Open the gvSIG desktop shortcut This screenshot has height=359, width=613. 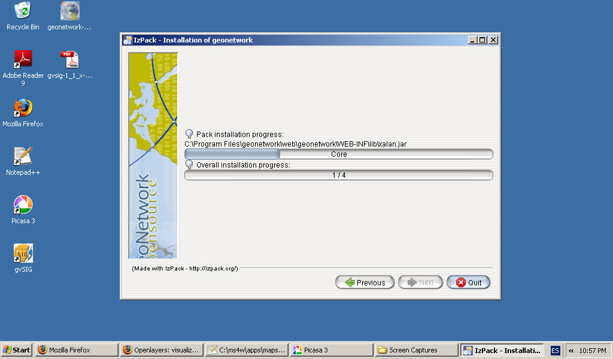23,253
